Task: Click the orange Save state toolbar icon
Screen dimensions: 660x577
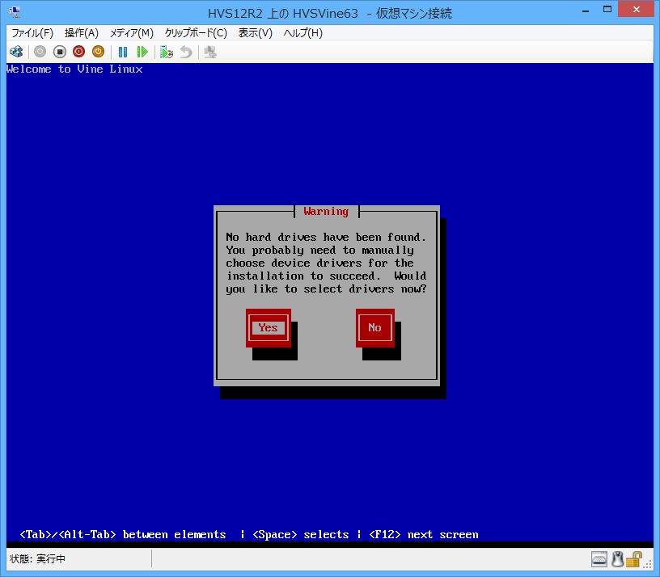Action: tap(98, 52)
